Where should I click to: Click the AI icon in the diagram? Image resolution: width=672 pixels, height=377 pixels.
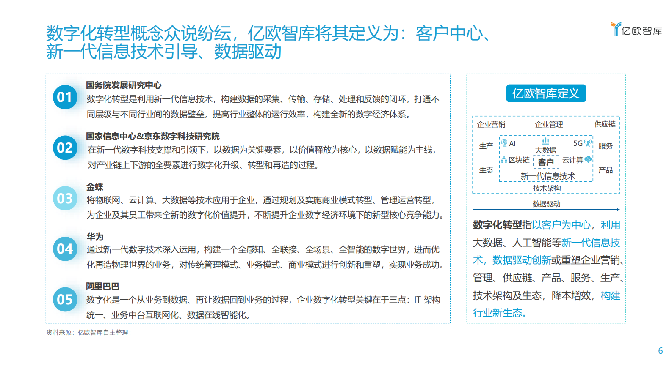(x=504, y=143)
